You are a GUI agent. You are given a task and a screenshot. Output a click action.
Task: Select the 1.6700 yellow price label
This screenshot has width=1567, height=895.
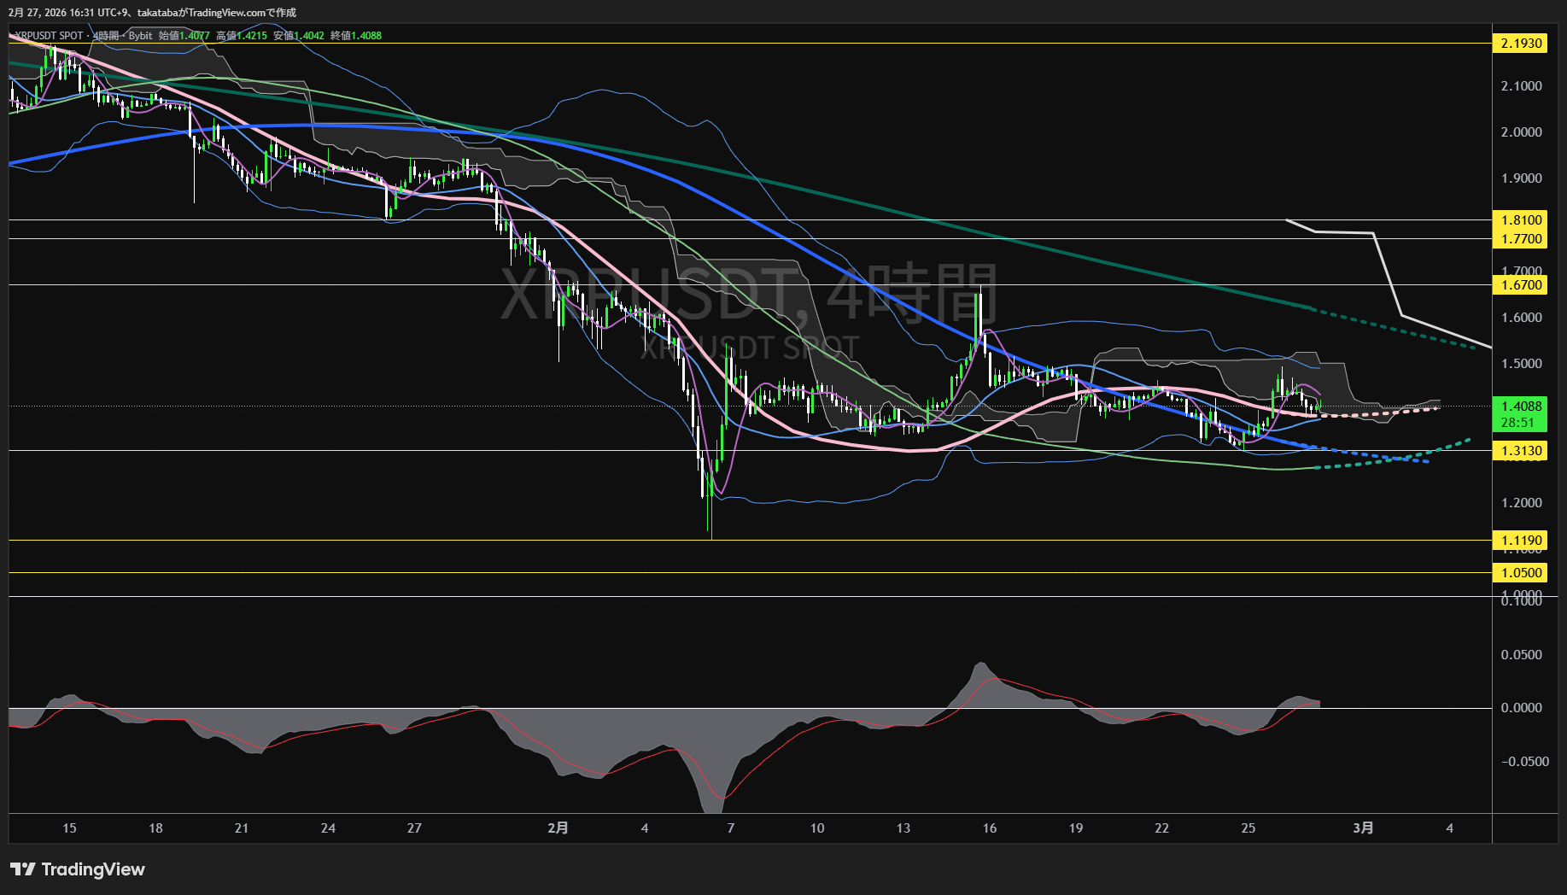coord(1521,285)
